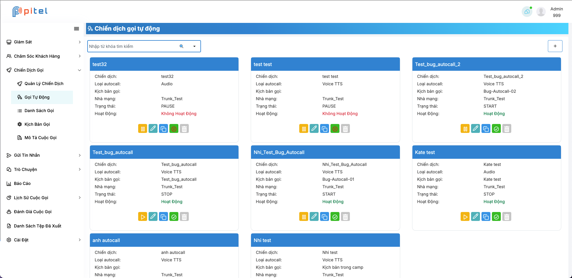This screenshot has height=278, width=572.
Task: Edit the Test_bug_autocall_2 campaign
Action: tap(476, 129)
